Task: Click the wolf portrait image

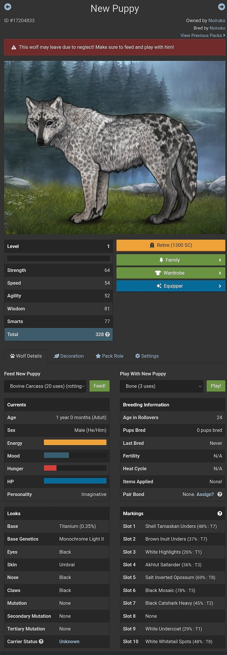Action: click(x=115, y=147)
